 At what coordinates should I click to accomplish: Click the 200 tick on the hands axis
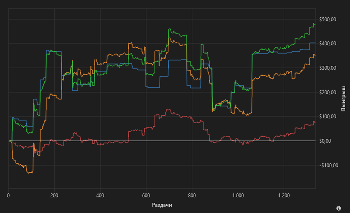[54, 196]
